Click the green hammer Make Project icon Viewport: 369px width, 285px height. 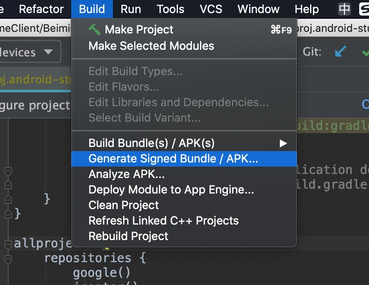94,30
